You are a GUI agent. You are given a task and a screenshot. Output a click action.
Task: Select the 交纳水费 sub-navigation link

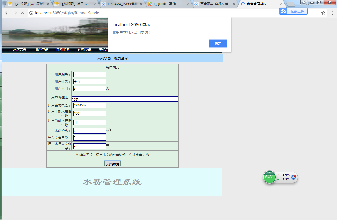[104, 58]
